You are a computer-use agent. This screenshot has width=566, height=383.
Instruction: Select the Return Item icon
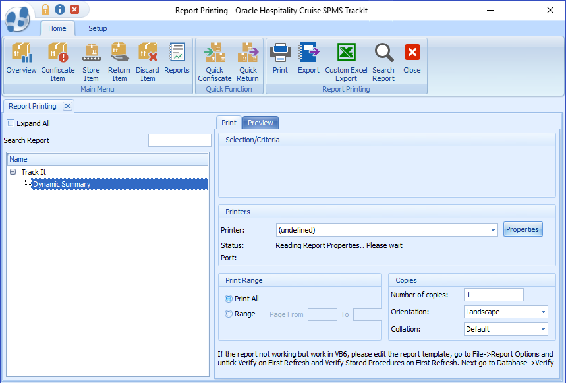119,62
